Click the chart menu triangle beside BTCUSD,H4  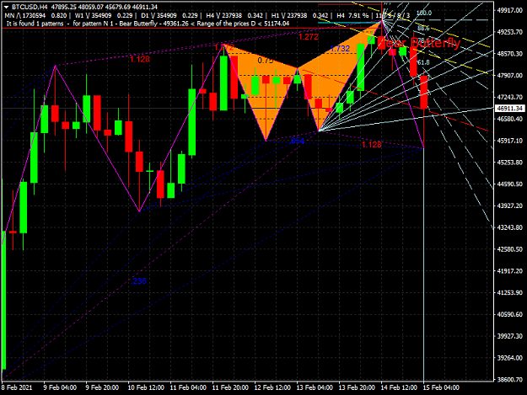pos(6,7)
